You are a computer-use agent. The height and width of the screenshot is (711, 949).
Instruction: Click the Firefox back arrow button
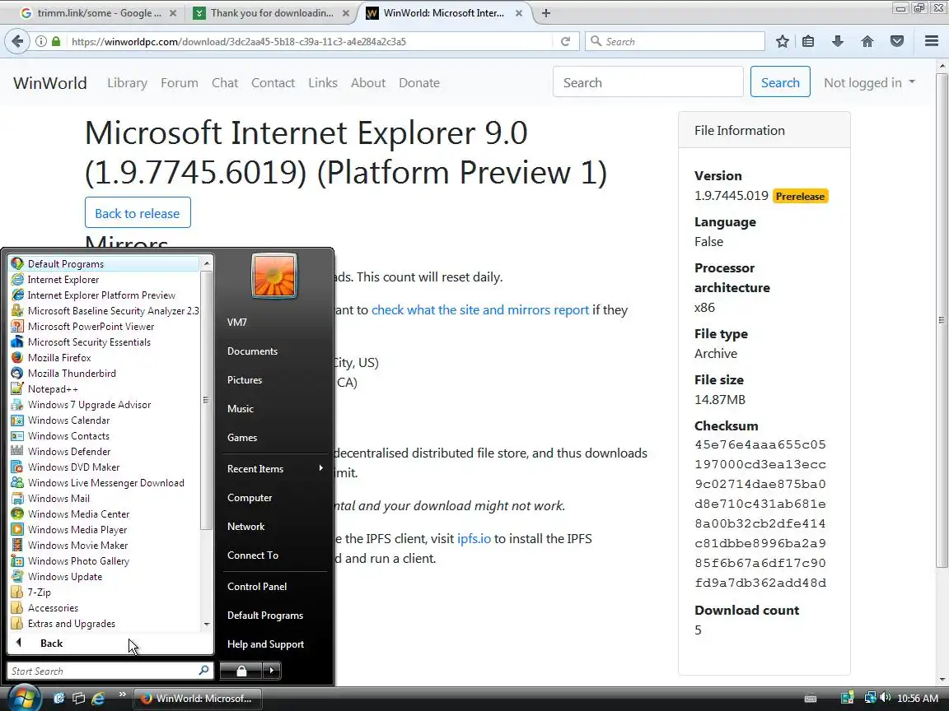[17, 41]
